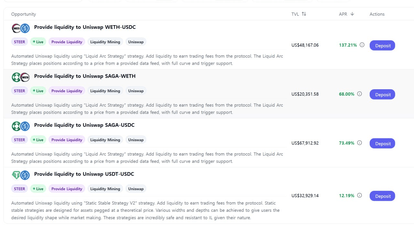
Task: Deposit into the SAGA-USDC pool
Action: click(x=382, y=144)
